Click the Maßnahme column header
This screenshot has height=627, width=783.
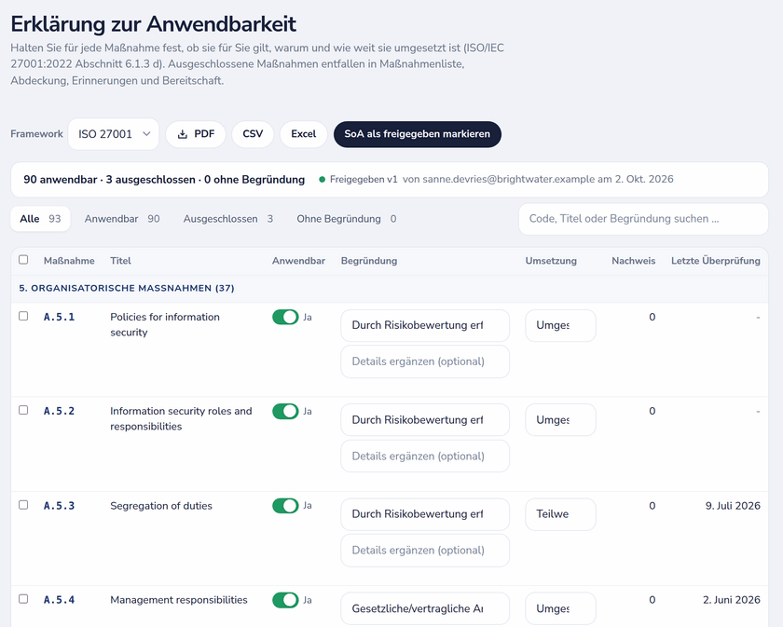coord(69,261)
